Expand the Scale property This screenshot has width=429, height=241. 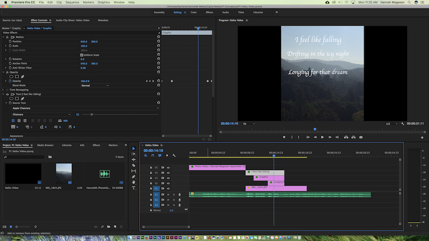click(x=6, y=46)
